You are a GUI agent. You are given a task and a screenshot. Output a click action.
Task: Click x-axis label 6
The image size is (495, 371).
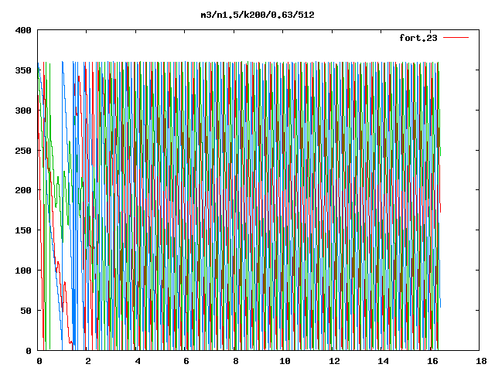(x=186, y=361)
